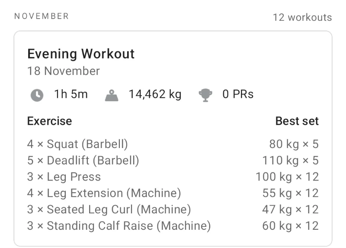Click the Best set column header

coord(297,121)
